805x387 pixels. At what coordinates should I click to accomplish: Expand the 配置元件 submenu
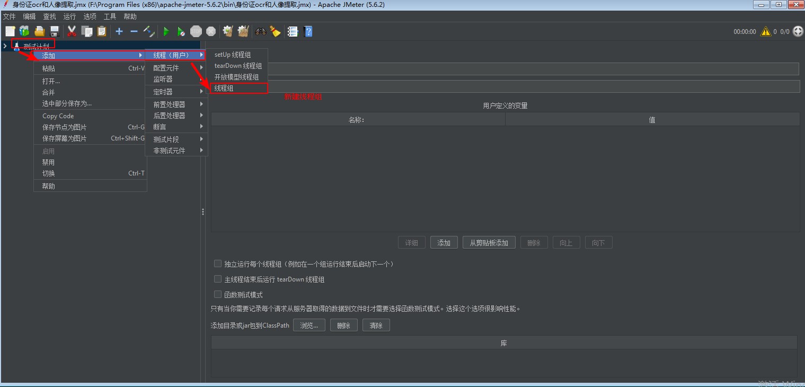(x=176, y=68)
